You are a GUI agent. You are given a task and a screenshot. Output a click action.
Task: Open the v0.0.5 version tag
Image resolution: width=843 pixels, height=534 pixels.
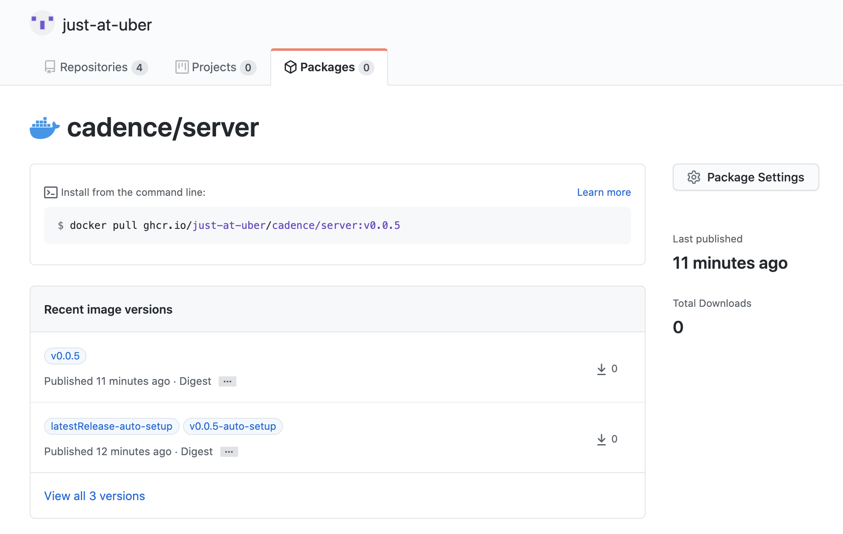[x=65, y=356]
